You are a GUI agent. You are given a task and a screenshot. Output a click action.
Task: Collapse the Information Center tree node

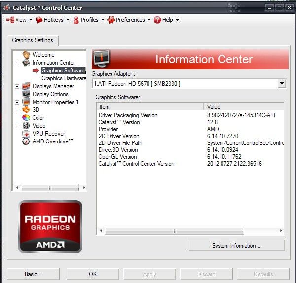[x=17, y=63]
